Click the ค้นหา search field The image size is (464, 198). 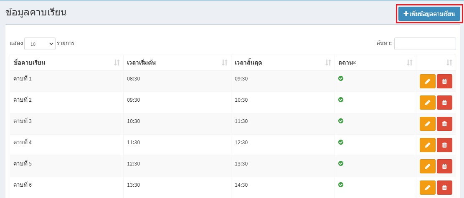point(425,44)
